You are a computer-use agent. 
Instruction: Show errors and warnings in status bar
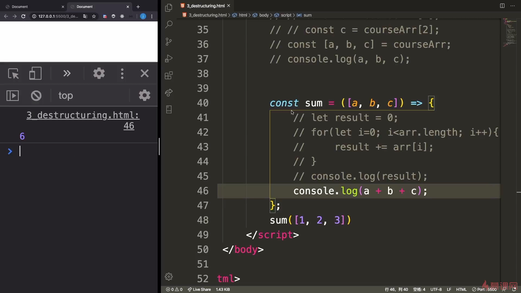pyautogui.click(x=174, y=289)
